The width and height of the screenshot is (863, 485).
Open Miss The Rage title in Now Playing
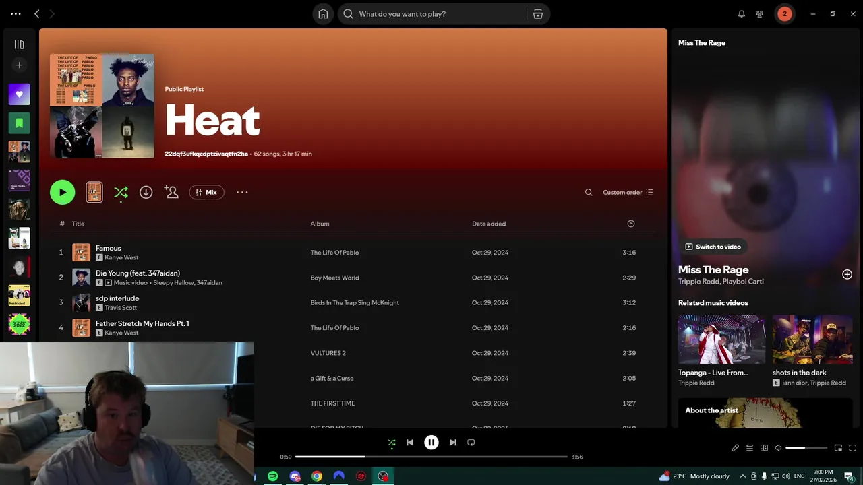[713, 269]
